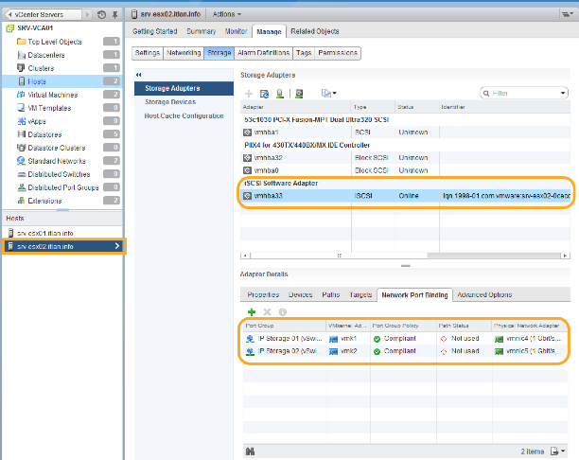This screenshot has width=579, height=460.
Task: Click the view port binding details info icon
Action: (282, 311)
